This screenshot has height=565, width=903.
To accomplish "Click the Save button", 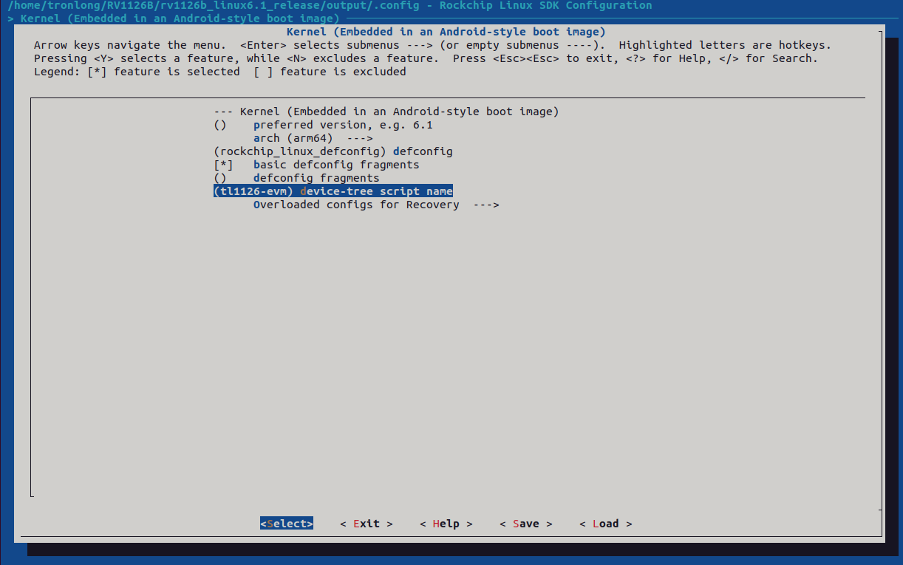I will (526, 524).
